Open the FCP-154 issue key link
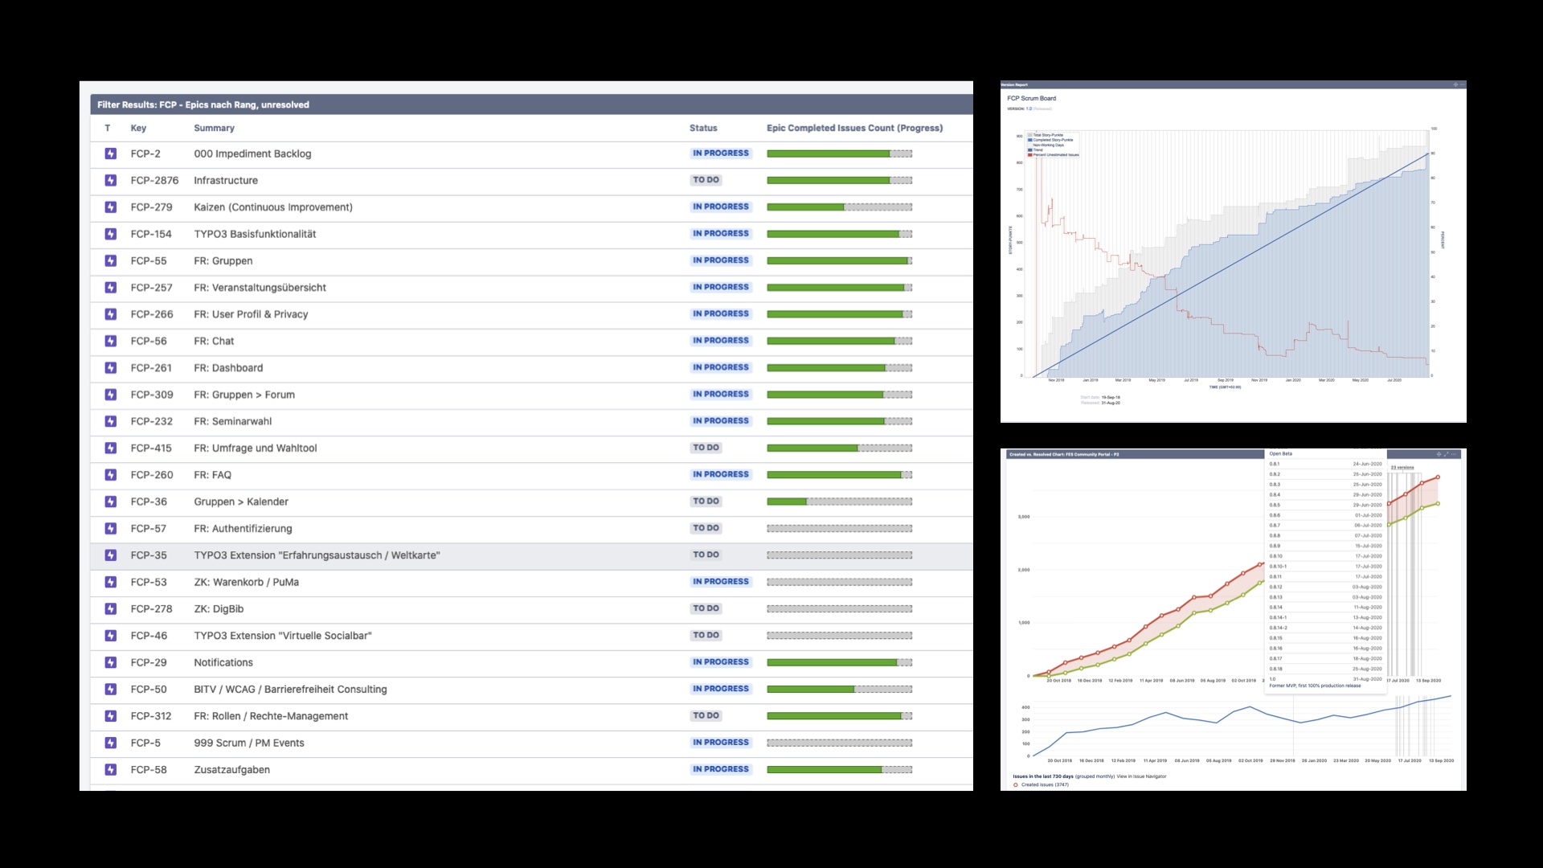 tap(151, 234)
